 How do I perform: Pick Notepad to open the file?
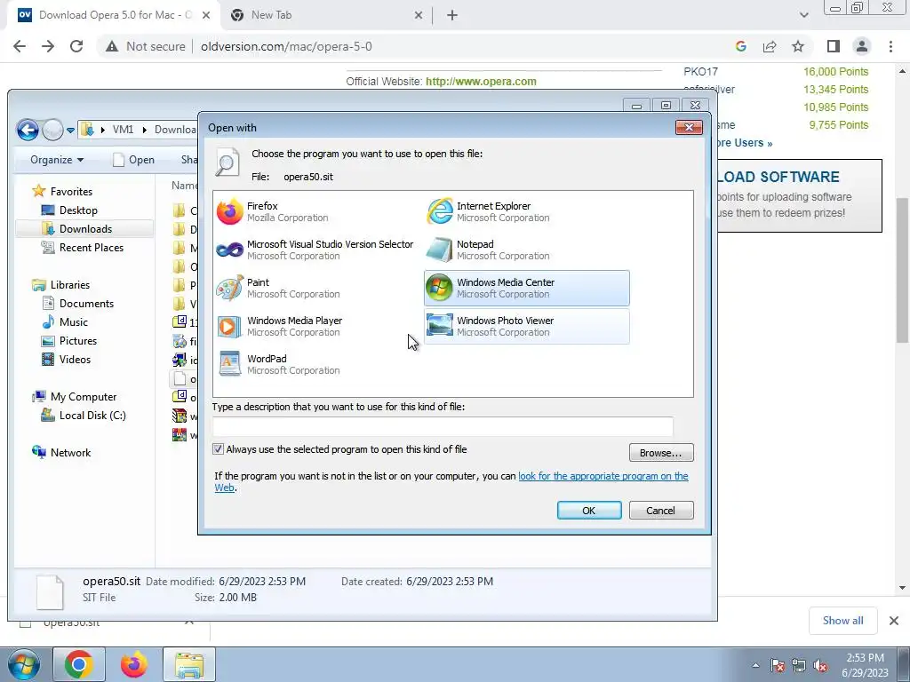[x=490, y=250]
